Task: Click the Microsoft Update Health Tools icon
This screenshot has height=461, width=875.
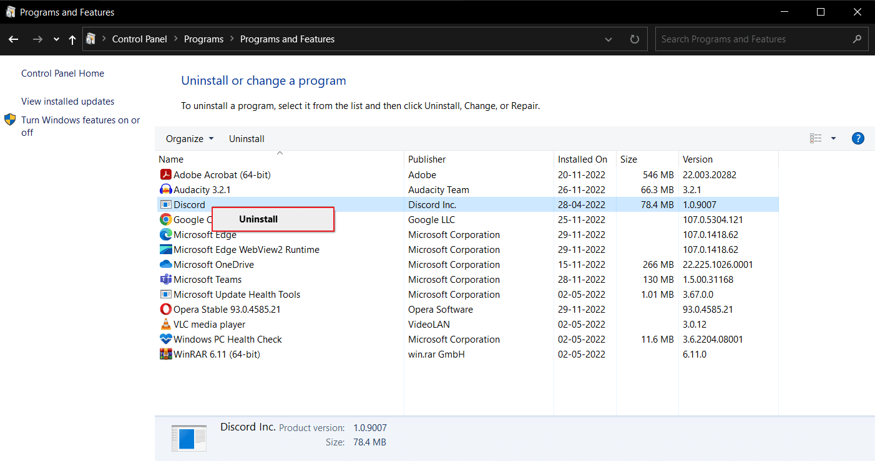Action: coord(165,295)
